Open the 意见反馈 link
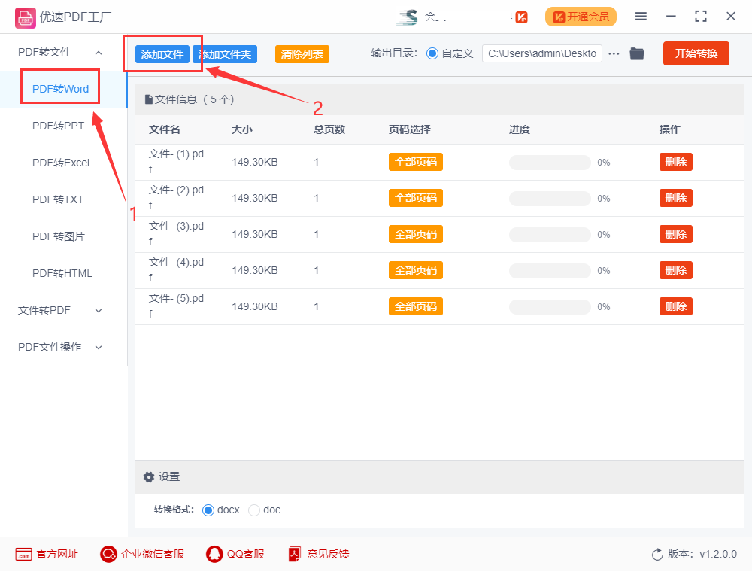Viewport: 752px width, 572px height. (328, 554)
